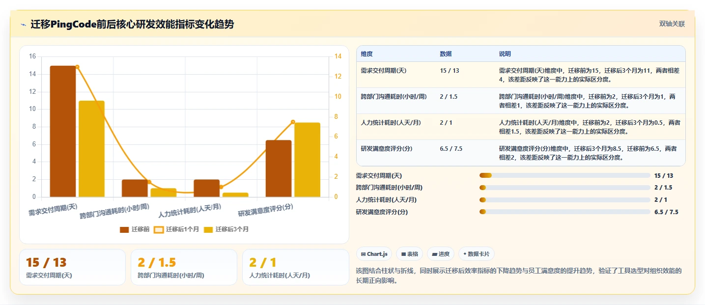The height and width of the screenshot is (305, 705).
Task: Click the 表格 tag
Action: (409, 254)
